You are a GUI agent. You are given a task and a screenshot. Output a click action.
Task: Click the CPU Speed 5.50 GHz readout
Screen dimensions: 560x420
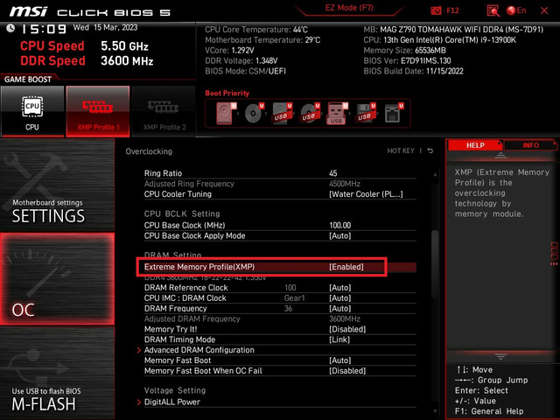click(x=84, y=45)
